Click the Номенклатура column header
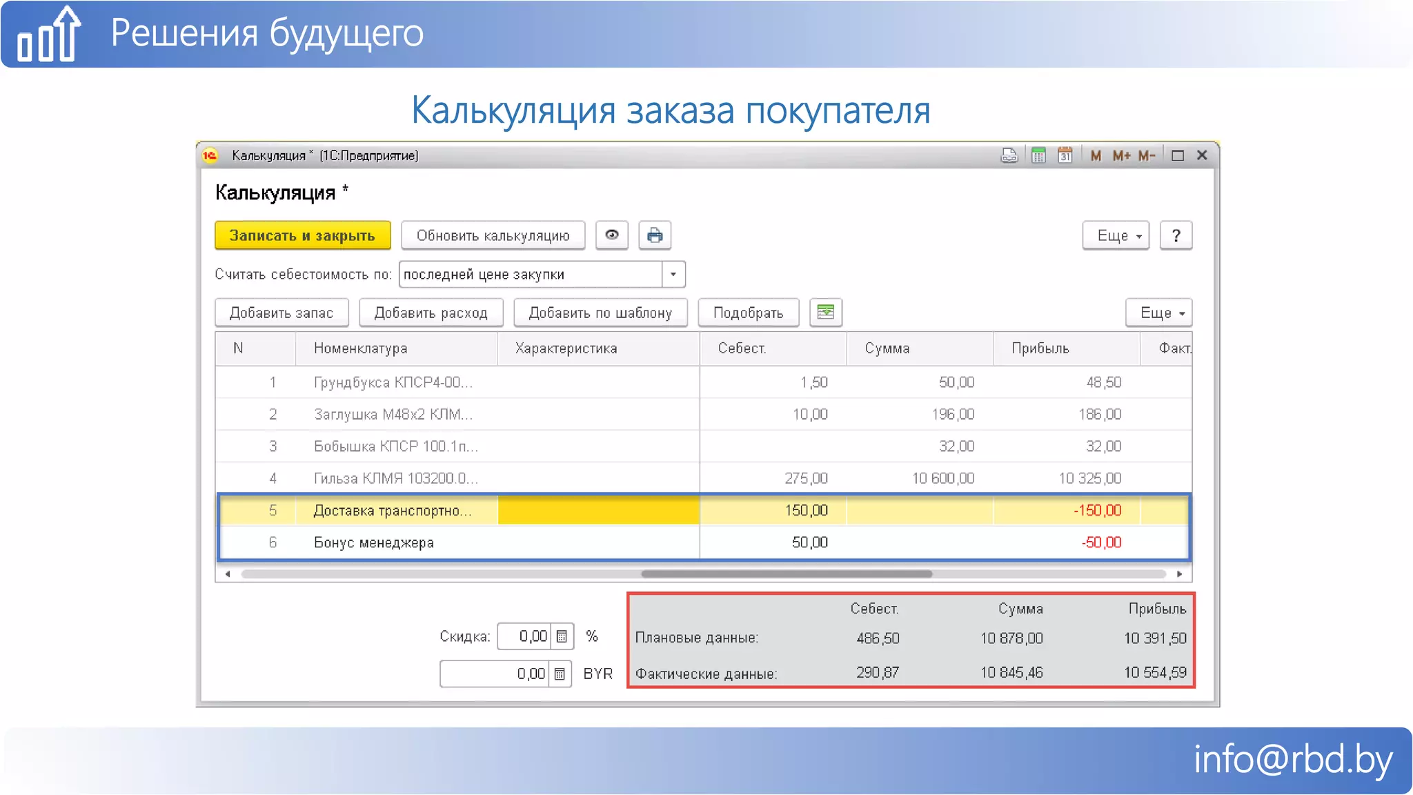 (396, 349)
